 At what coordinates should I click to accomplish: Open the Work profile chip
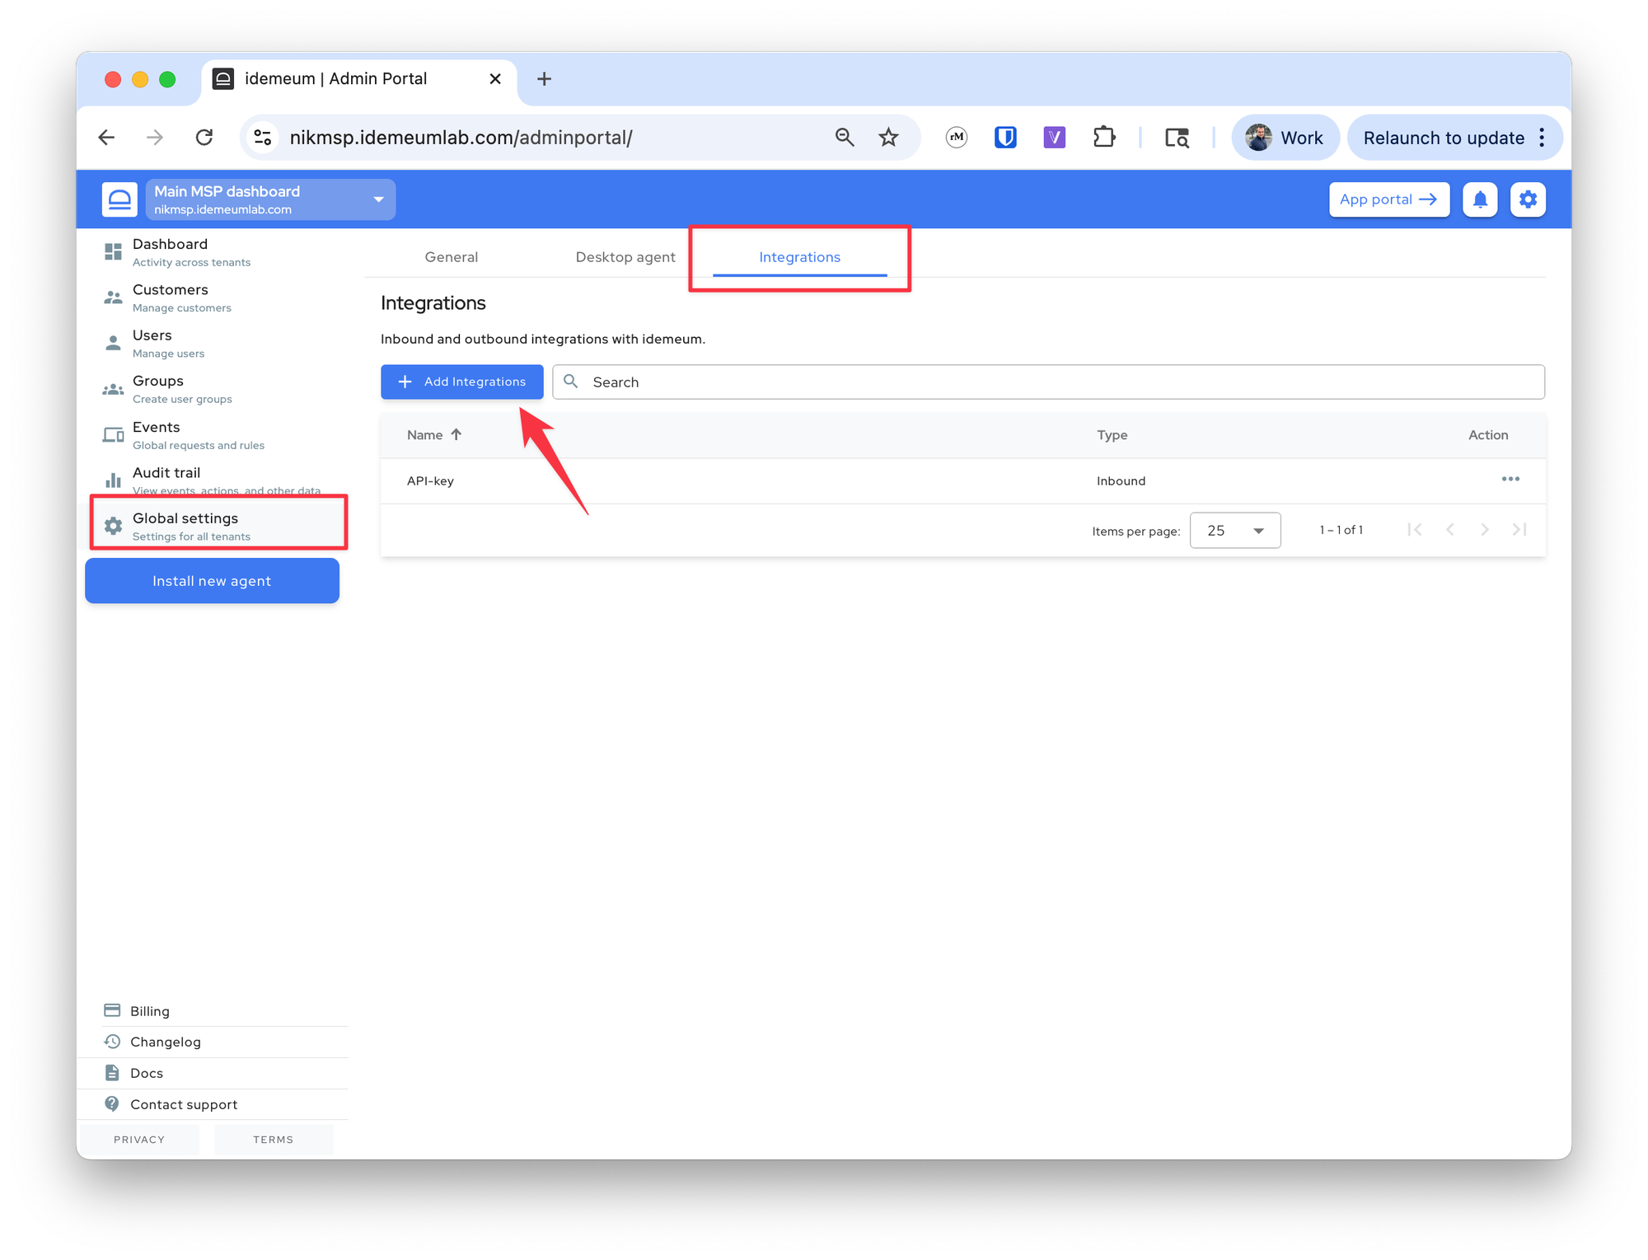coord(1285,138)
